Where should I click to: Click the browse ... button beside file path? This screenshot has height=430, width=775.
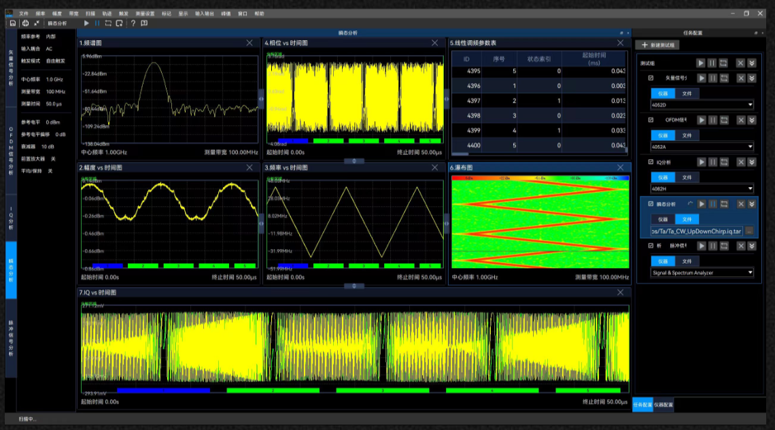pyautogui.click(x=749, y=231)
